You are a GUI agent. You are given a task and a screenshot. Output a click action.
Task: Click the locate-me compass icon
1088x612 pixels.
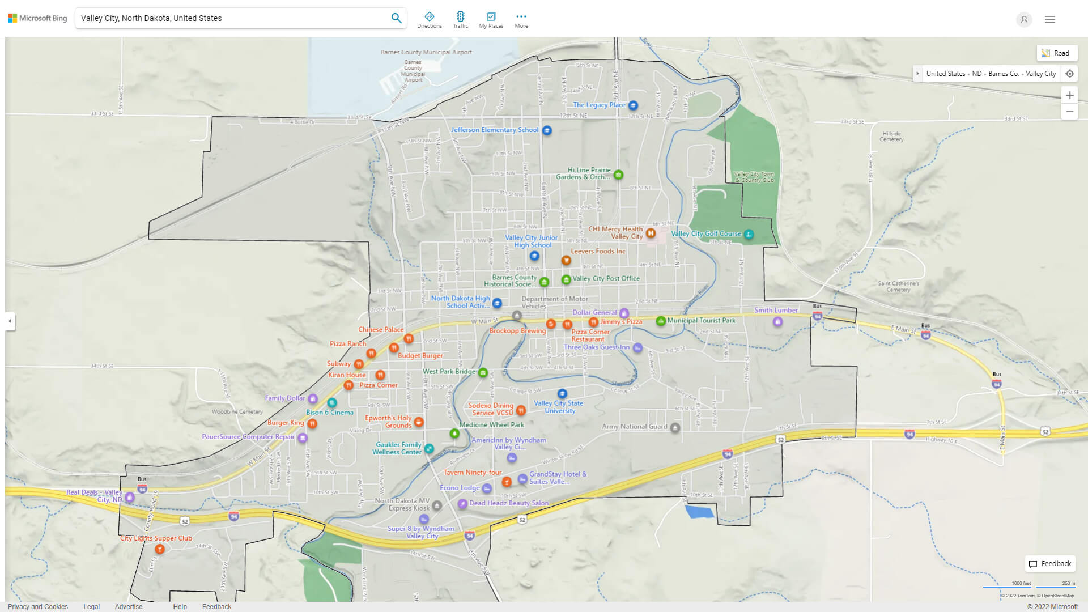[x=1070, y=73]
